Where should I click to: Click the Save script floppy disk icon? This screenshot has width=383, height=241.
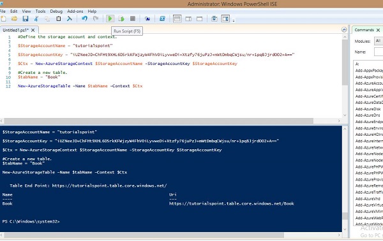click(26, 18)
